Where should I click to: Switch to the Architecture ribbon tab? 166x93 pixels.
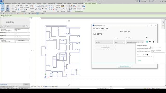click(x=8, y=3)
